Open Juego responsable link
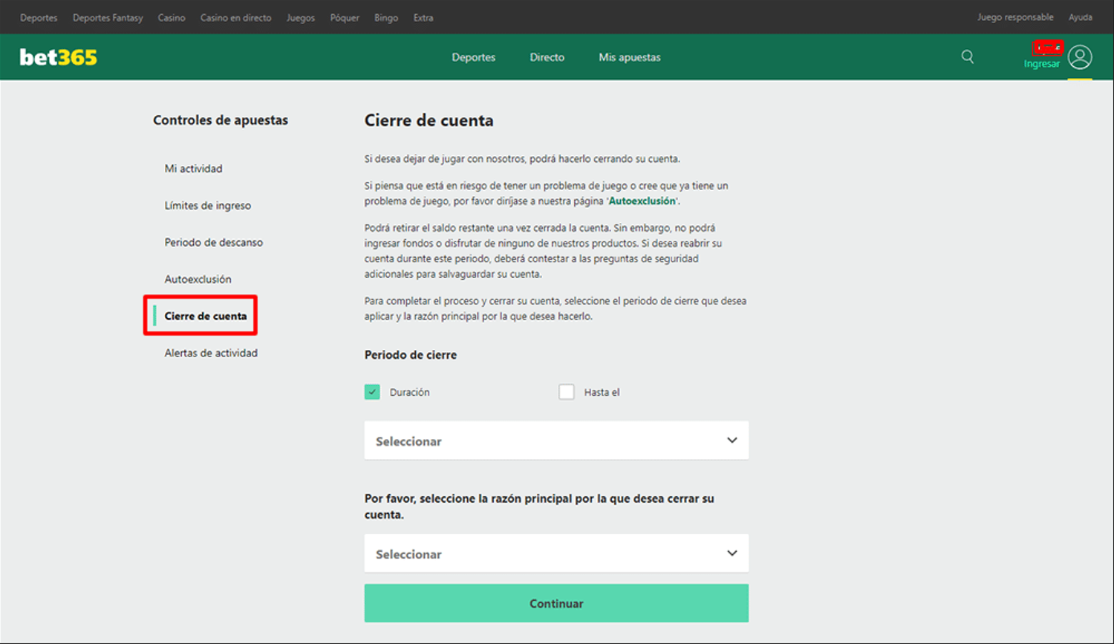Screen dimensions: 1114x644 (1015, 17)
